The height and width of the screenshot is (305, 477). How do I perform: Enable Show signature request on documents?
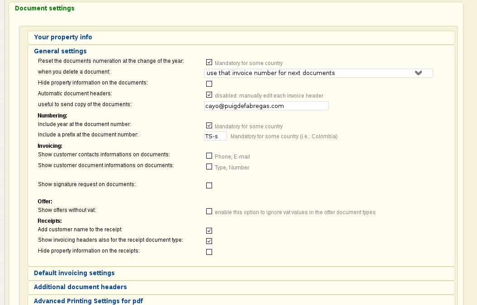point(209,185)
